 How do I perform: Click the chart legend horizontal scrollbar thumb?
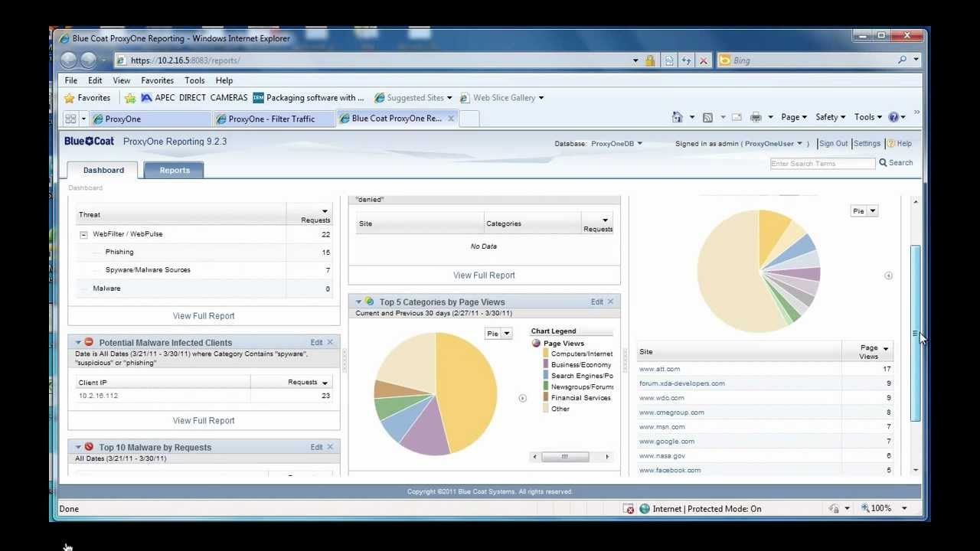point(565,457)
